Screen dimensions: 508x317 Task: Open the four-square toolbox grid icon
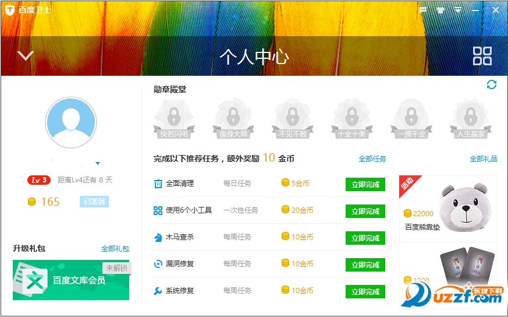[482, 56]
